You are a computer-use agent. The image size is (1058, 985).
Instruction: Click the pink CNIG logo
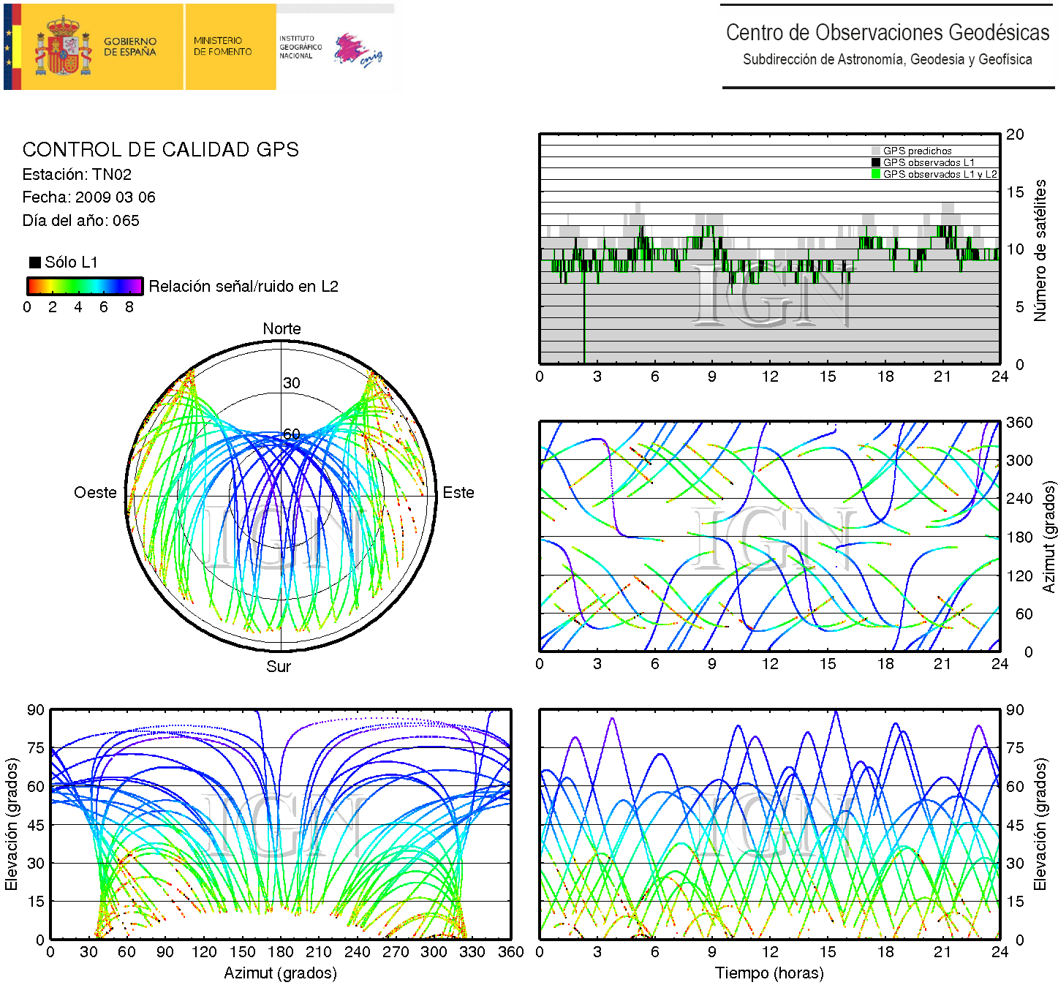click(x=357, y=50)
